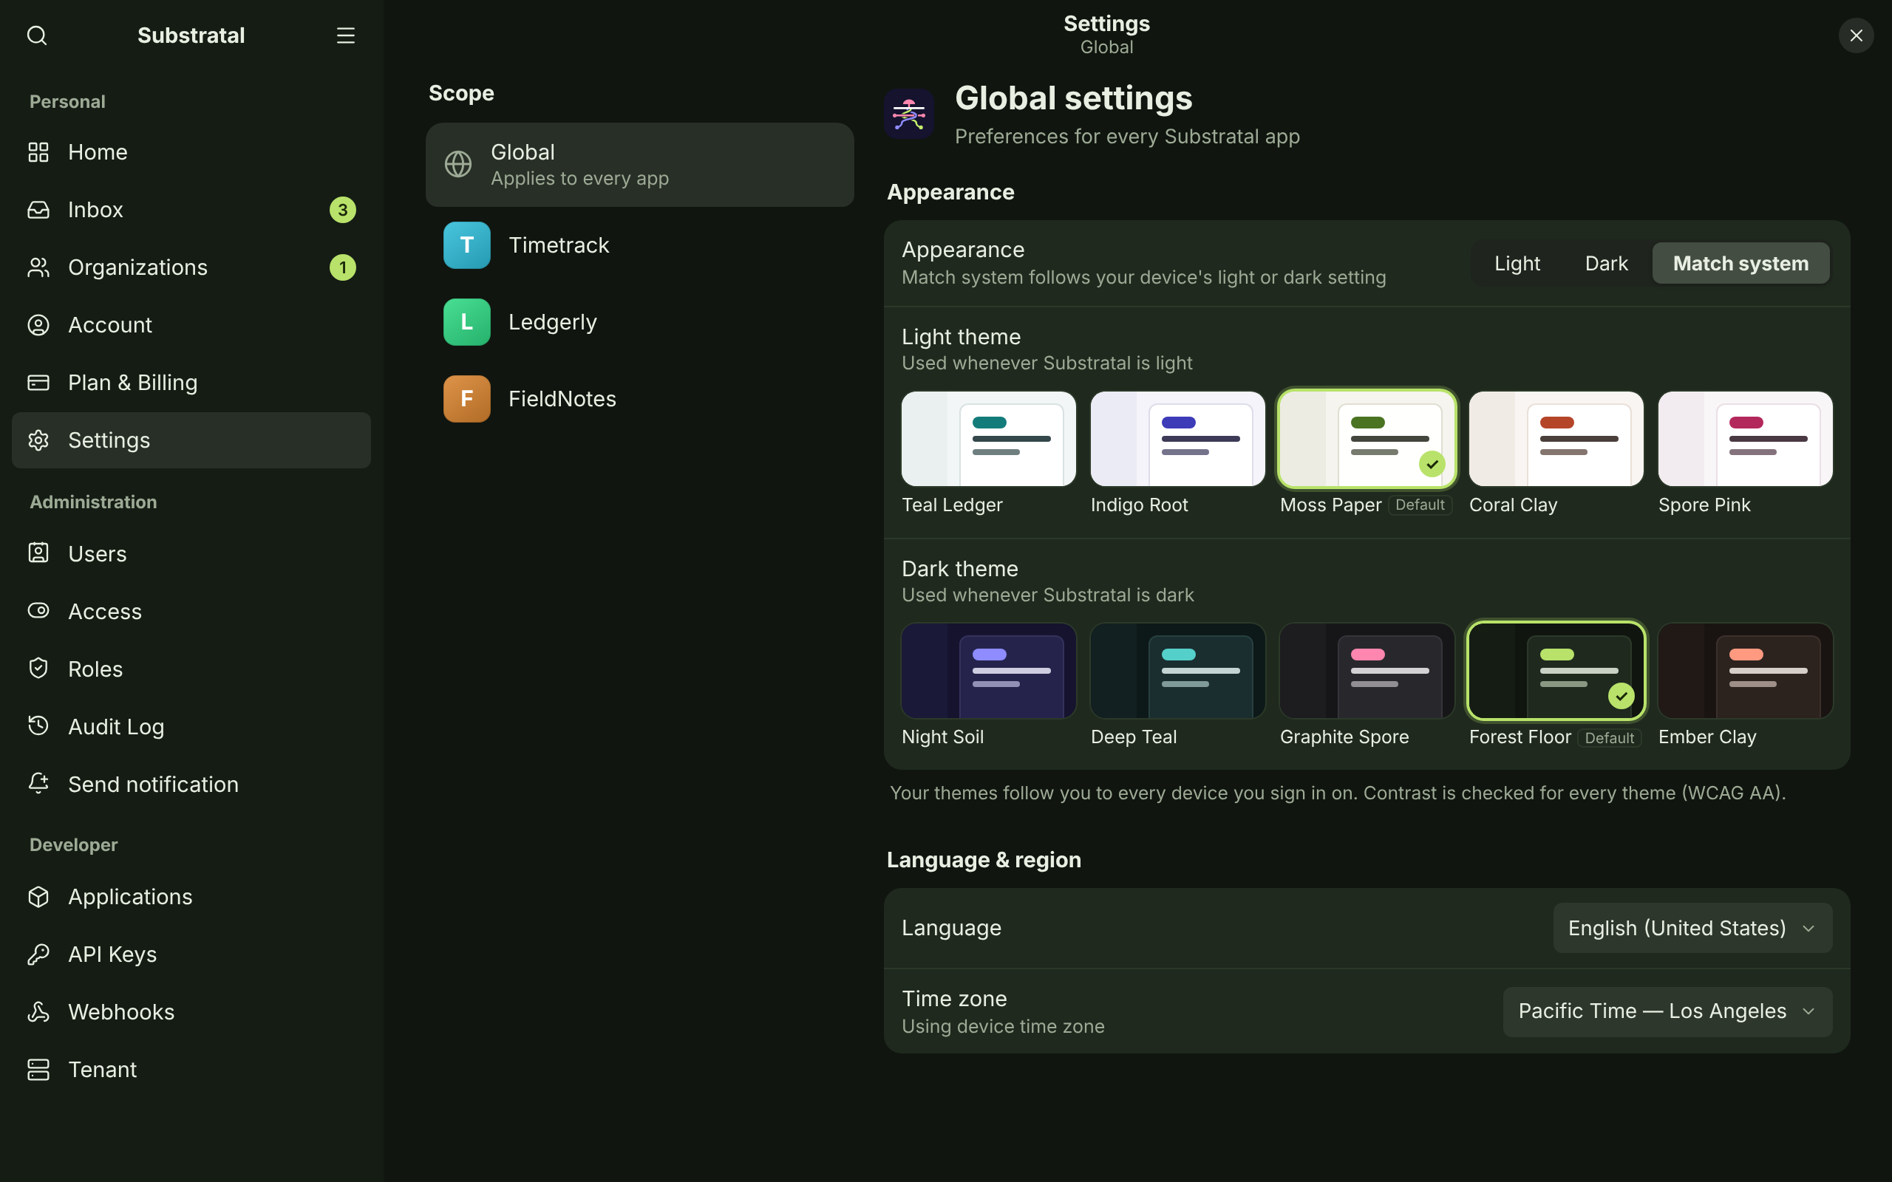Click the Audit Log history icon

coord(38,726)
